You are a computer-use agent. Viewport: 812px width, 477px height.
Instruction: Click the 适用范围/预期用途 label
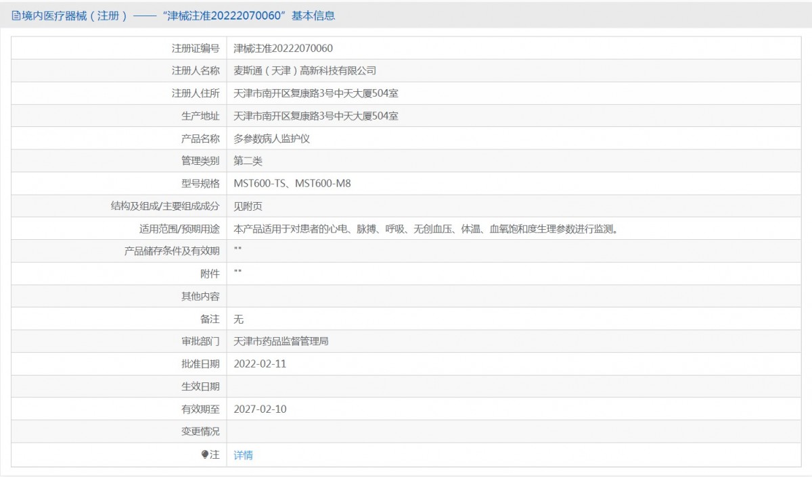pos(179,228)
